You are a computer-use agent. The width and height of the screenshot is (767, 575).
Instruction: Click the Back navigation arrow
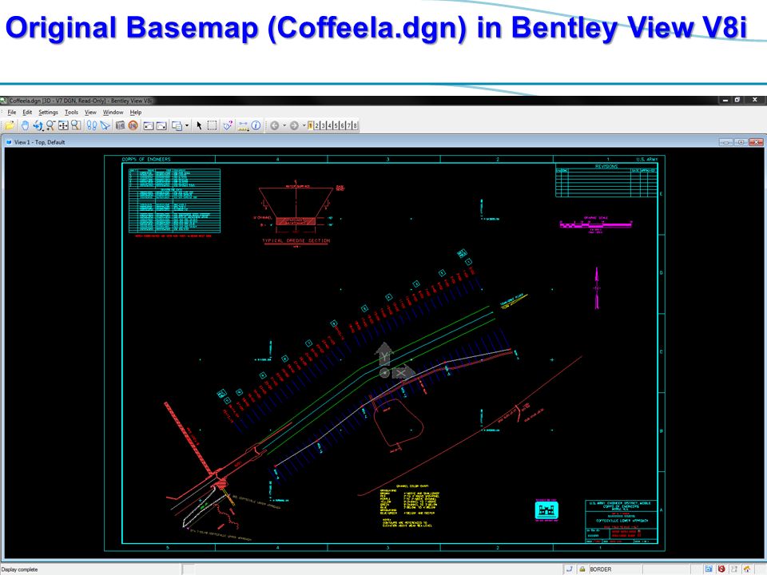click(x=275, y=125)
